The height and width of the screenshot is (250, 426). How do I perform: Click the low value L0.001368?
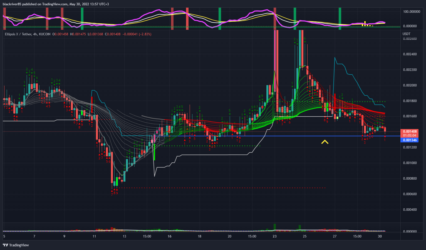coord(95,34)
